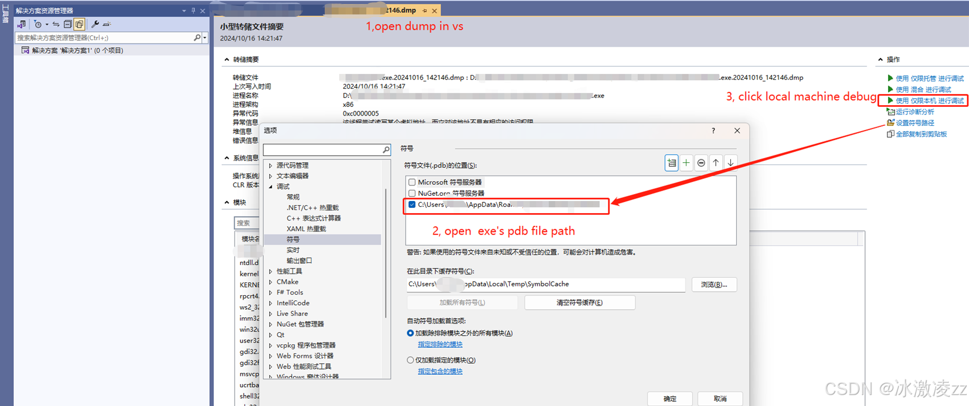Open the dropdown arrow beside the clock filter icon
The image size is (969, 406).
tap(47, 24)
